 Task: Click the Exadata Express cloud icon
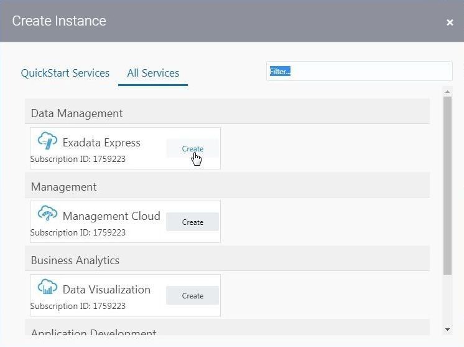pyautogui.click(x=47, y=141)
